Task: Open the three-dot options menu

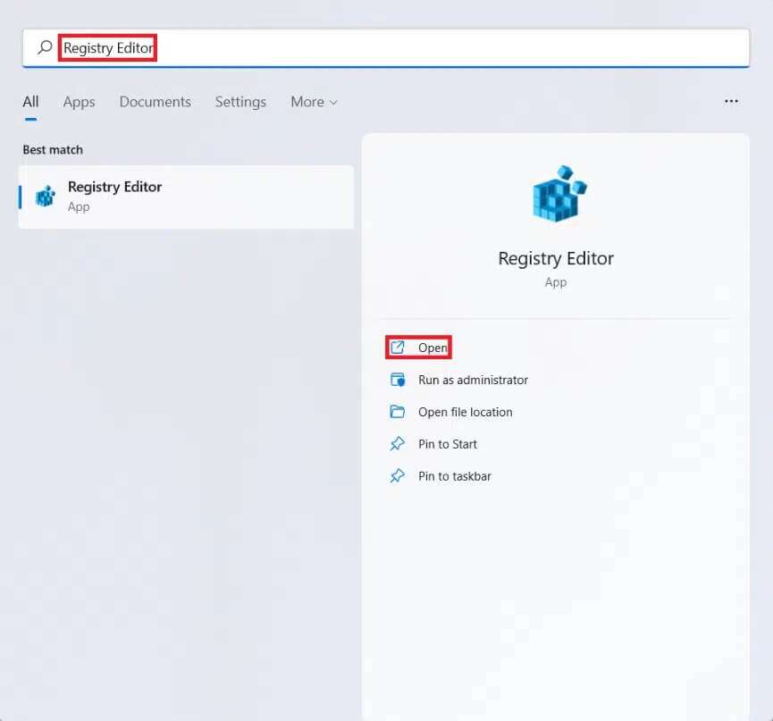Action: [731, 101]
